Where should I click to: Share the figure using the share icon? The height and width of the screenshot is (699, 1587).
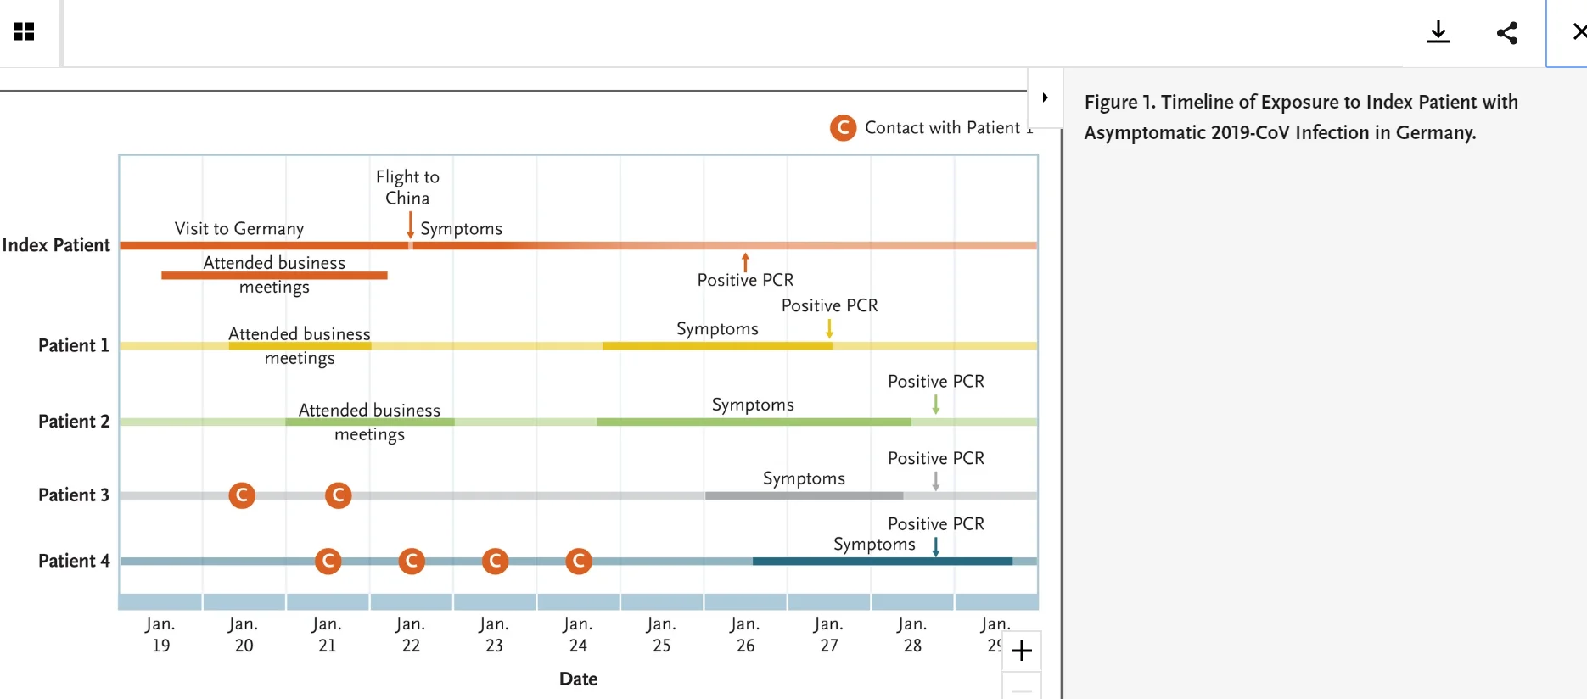tap(1507, 33)
